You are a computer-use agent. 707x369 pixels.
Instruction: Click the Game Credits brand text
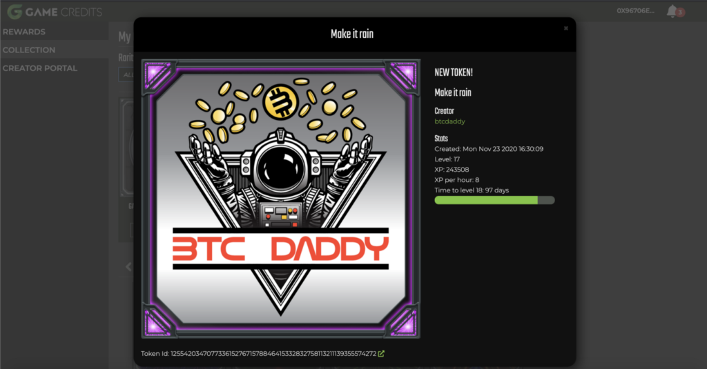click(64, 12)
